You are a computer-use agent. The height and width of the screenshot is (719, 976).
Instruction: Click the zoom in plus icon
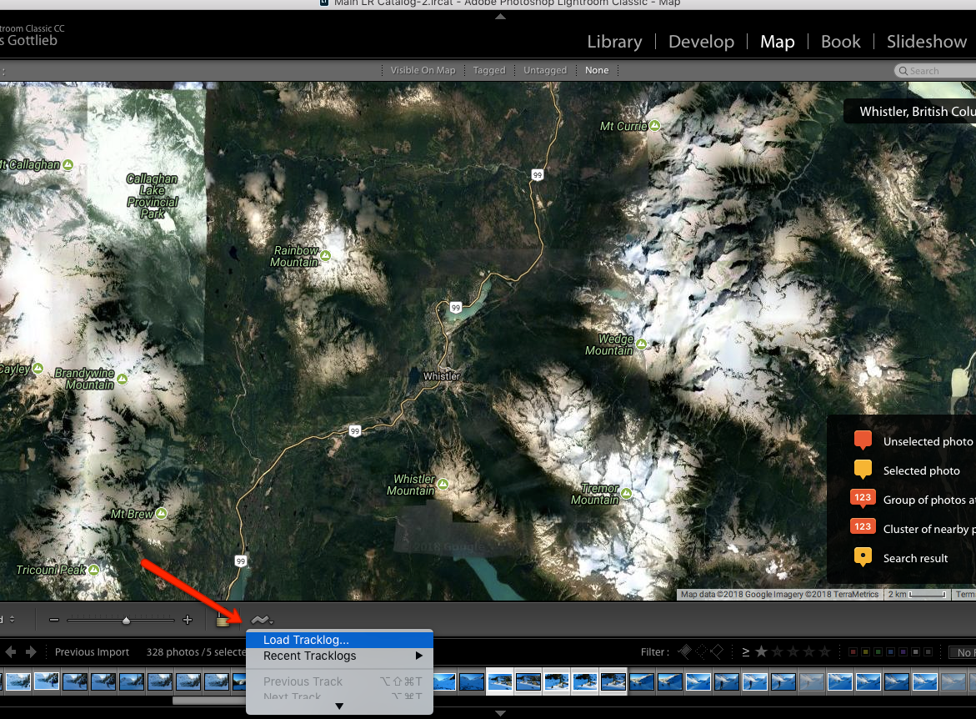click(188, 620)
